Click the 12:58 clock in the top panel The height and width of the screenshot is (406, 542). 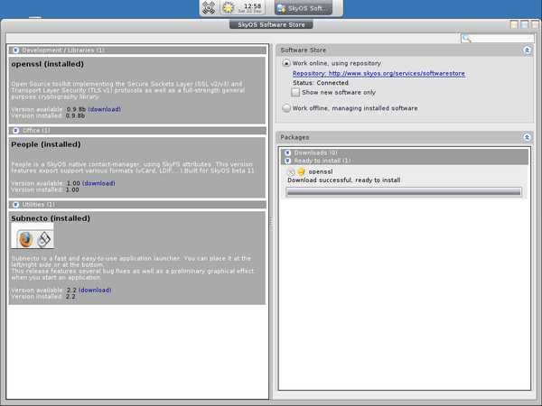pos(252,6)
